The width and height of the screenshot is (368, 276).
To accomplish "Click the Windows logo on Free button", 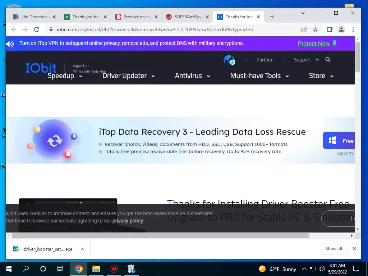I will pos(332,141).
